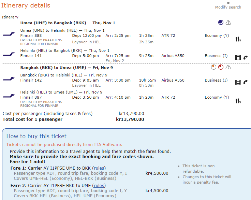Click the How to buy this ticket heading
This screenshot has height=200, width=251.
36,137
